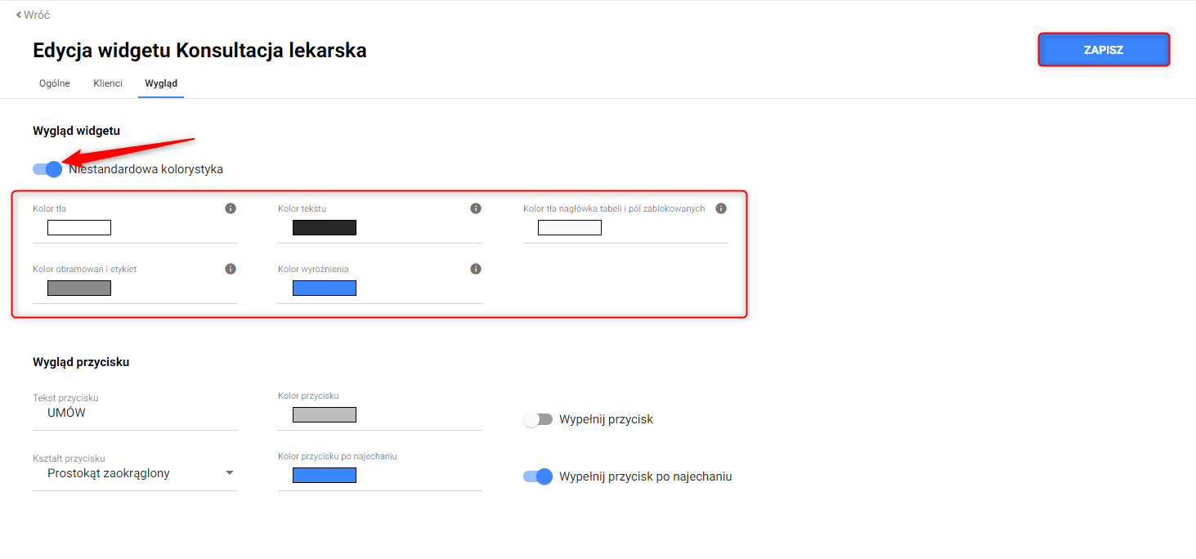
Task: Click info icon next to Kolor wyróżnienia
Action: [x=476, y=269]
